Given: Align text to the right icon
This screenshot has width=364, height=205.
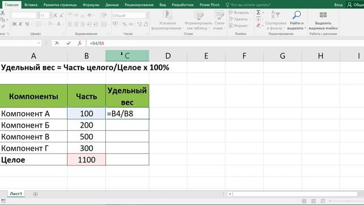Looking at the screenshot, I should pos(82,24).
